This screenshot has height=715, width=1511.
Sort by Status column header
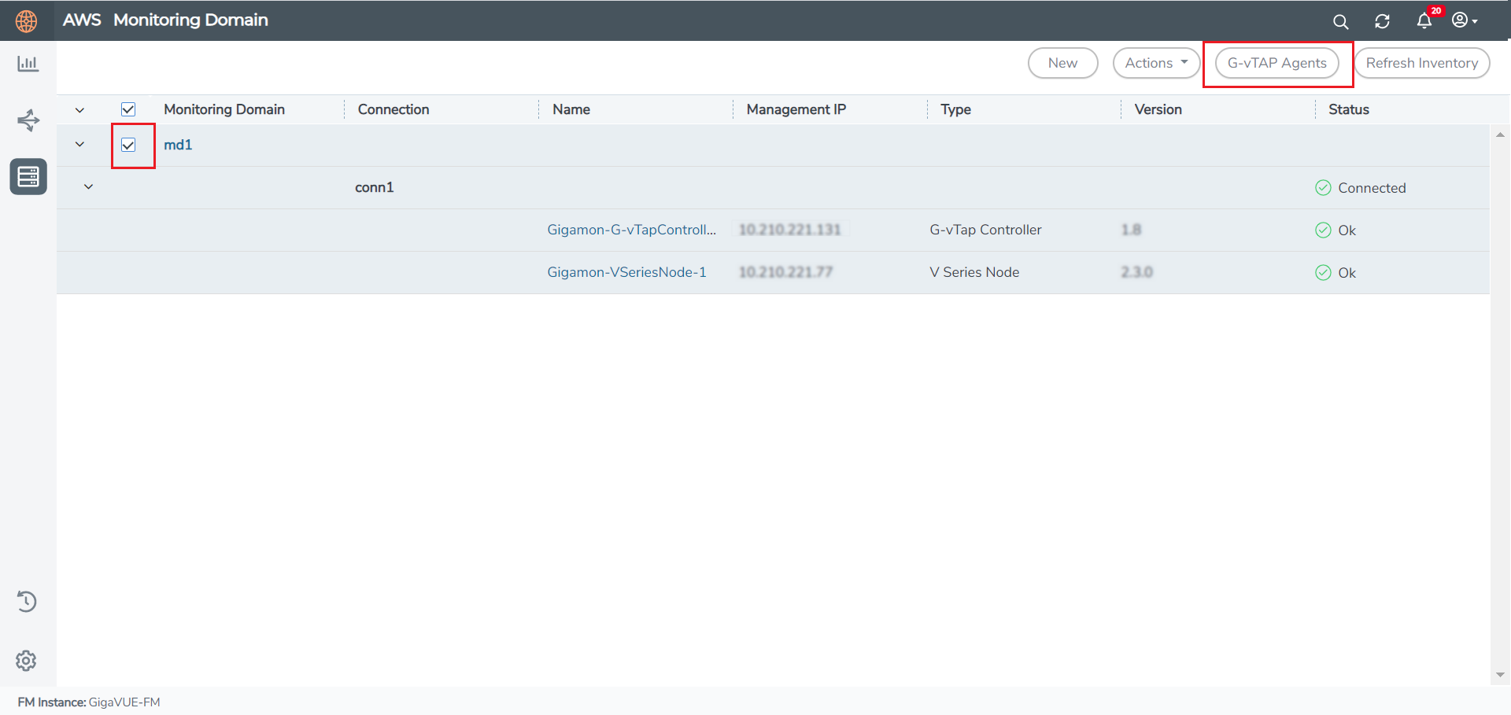(x=1349, y=109)
